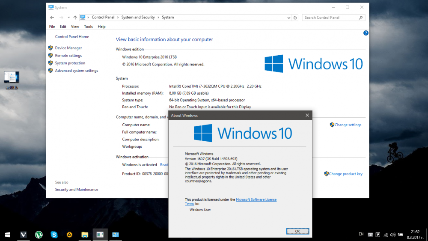Screen dimensions: 428x241
Task: Open Security and Maintenance link
Action: click(77, 189)
